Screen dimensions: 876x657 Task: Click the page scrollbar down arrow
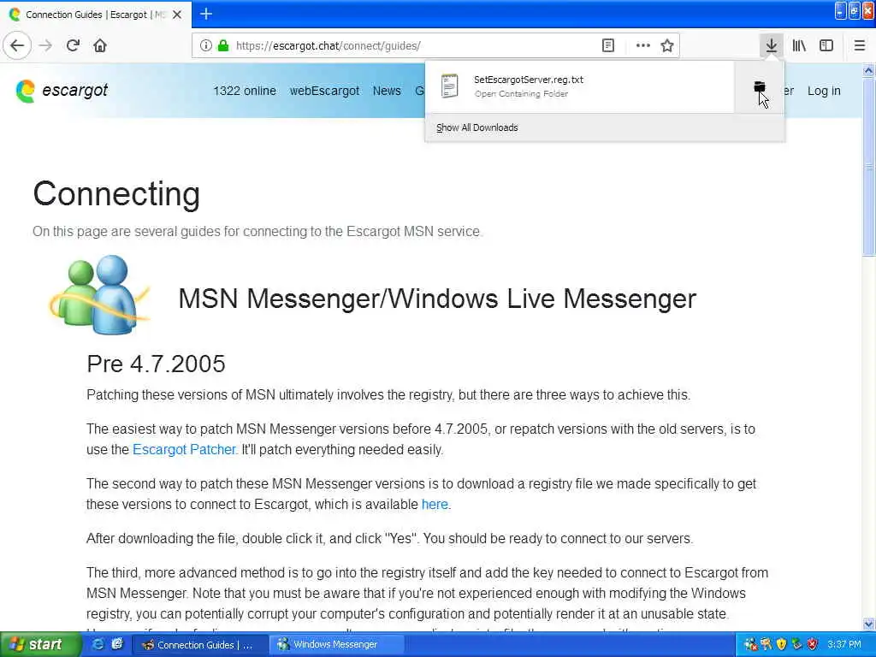point(868,624)
